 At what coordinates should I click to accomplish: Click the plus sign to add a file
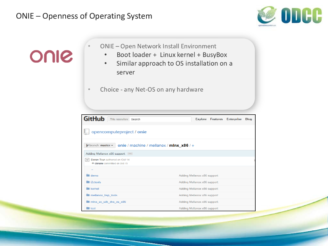tap(193, 145)
